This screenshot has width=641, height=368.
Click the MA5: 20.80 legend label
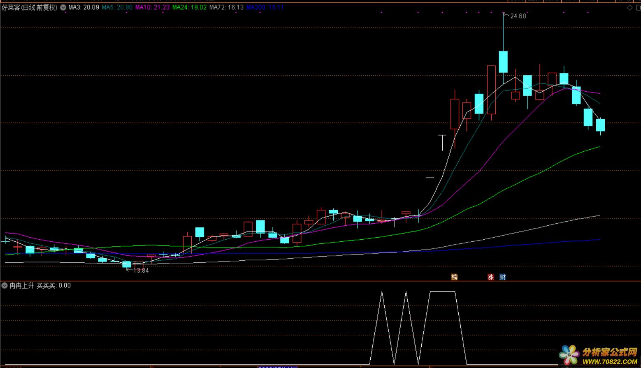[x=117, y=7]
